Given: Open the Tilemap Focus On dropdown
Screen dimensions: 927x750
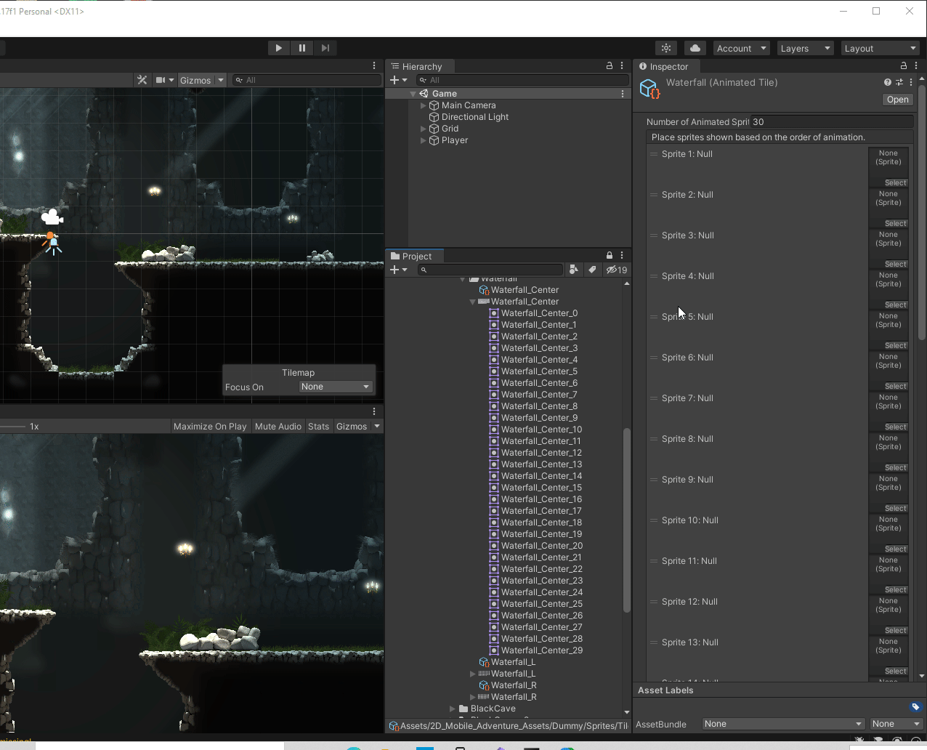Looking at the screenshot, I should coord(336,387).
